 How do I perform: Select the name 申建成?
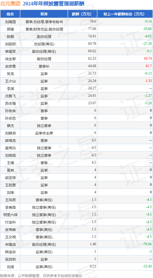(10, 245)
